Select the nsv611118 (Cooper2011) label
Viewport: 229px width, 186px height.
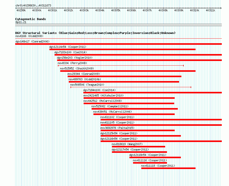coord(158,166)
